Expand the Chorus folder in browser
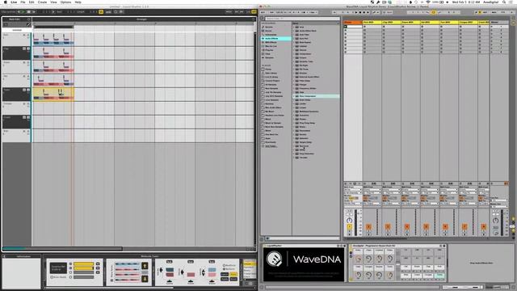The image size is (517, 291). click(294, 50)
